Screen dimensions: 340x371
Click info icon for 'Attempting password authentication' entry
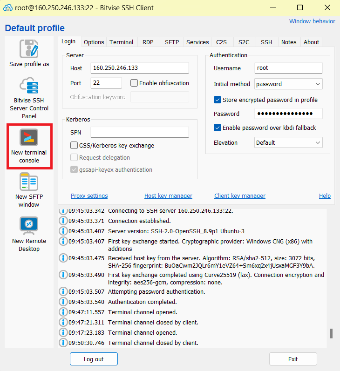[x=63, y=291]
